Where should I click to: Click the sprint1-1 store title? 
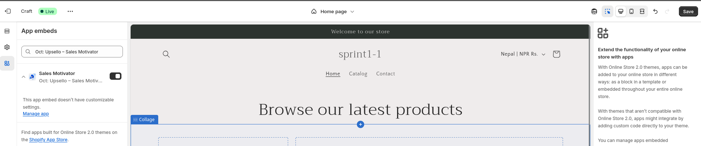click(360, 54)
